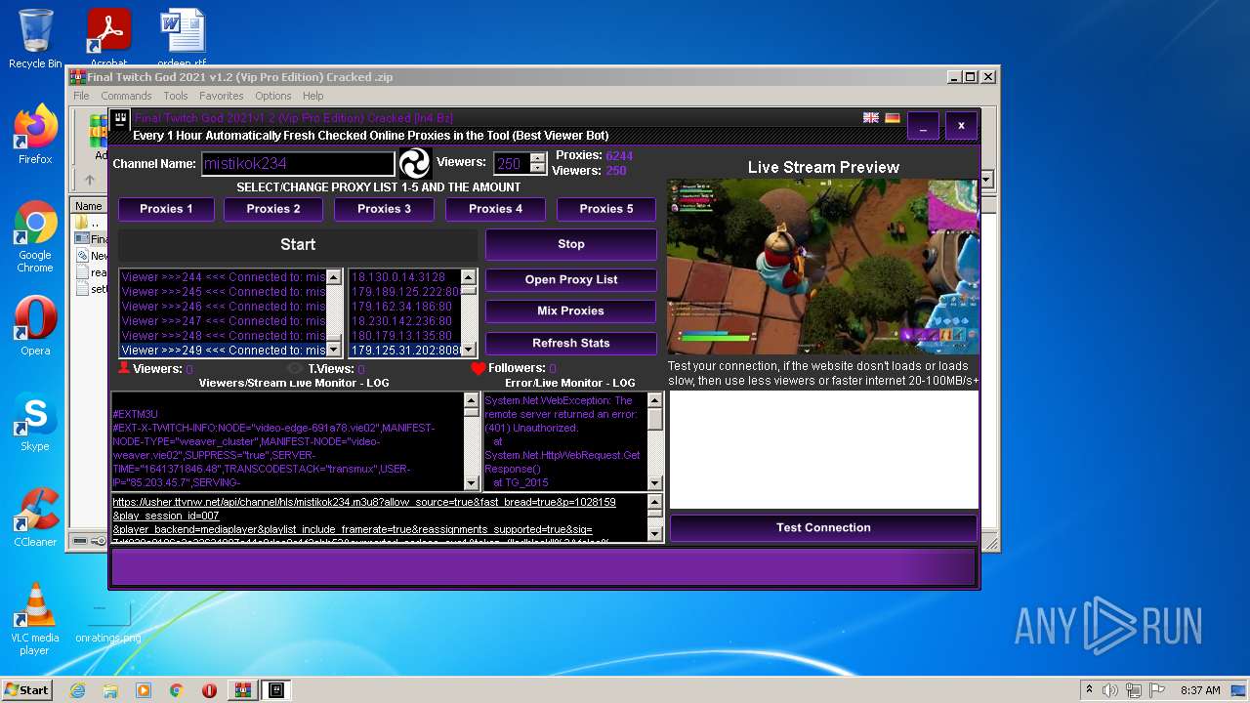Open the Word rtf document on desktop
The height and width of the screenshot is (703, 1250).
[x=182, y=37]
